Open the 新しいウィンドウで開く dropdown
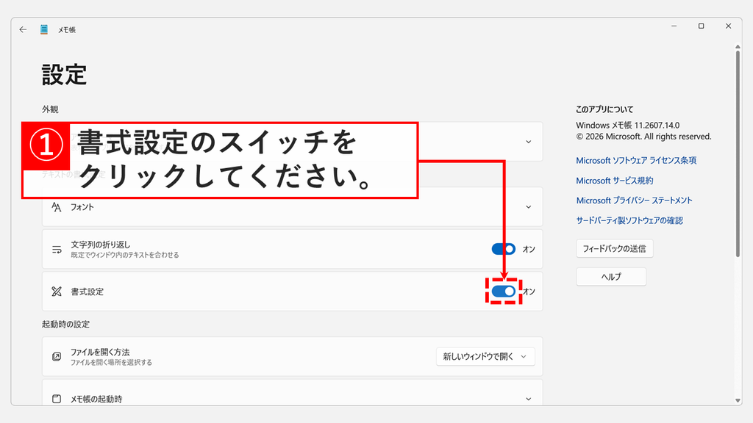The image size is (753, 423). point(485,356)
